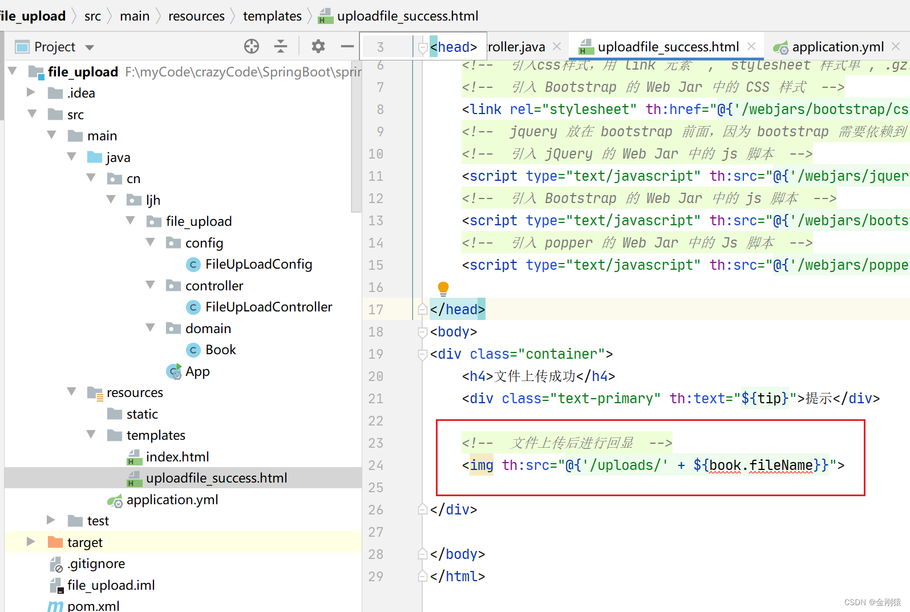Viewport: 910px width, 612px height.
Task: Click the pom.xml Maven icon
Action: 55,606
